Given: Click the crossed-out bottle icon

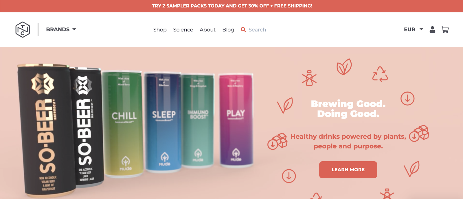Looking at the screenshot, I should point(309,78).
